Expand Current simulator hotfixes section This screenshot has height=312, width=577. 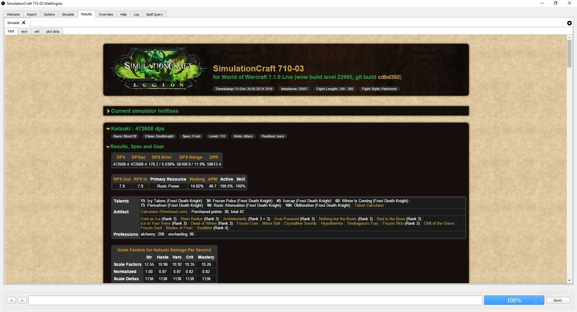(x=143, y=111)
